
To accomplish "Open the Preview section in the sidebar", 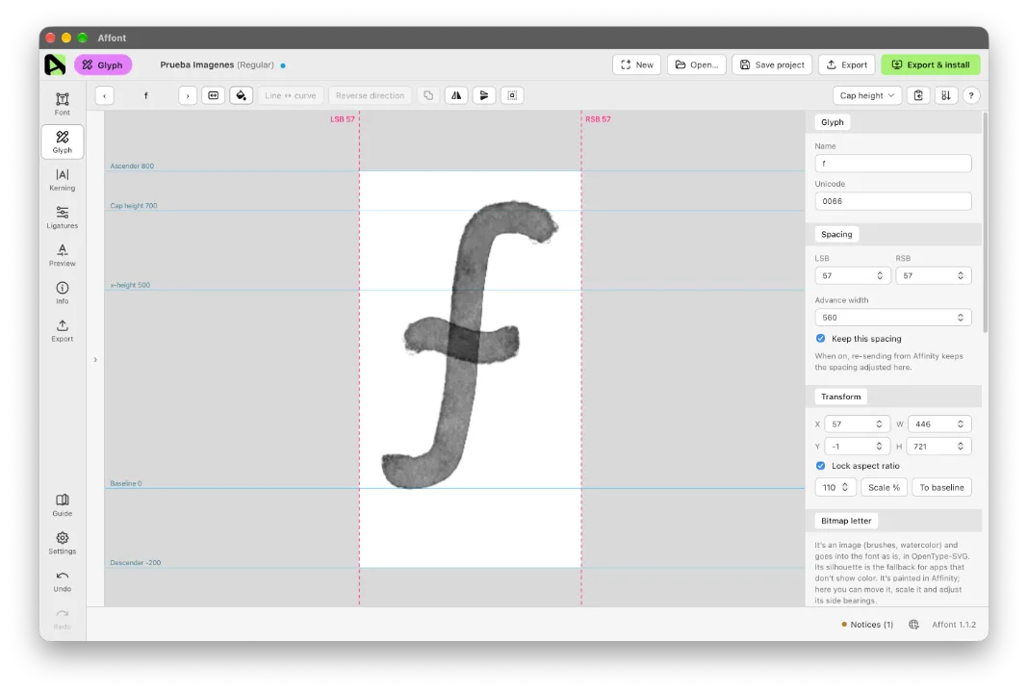I will click(63, 254).
